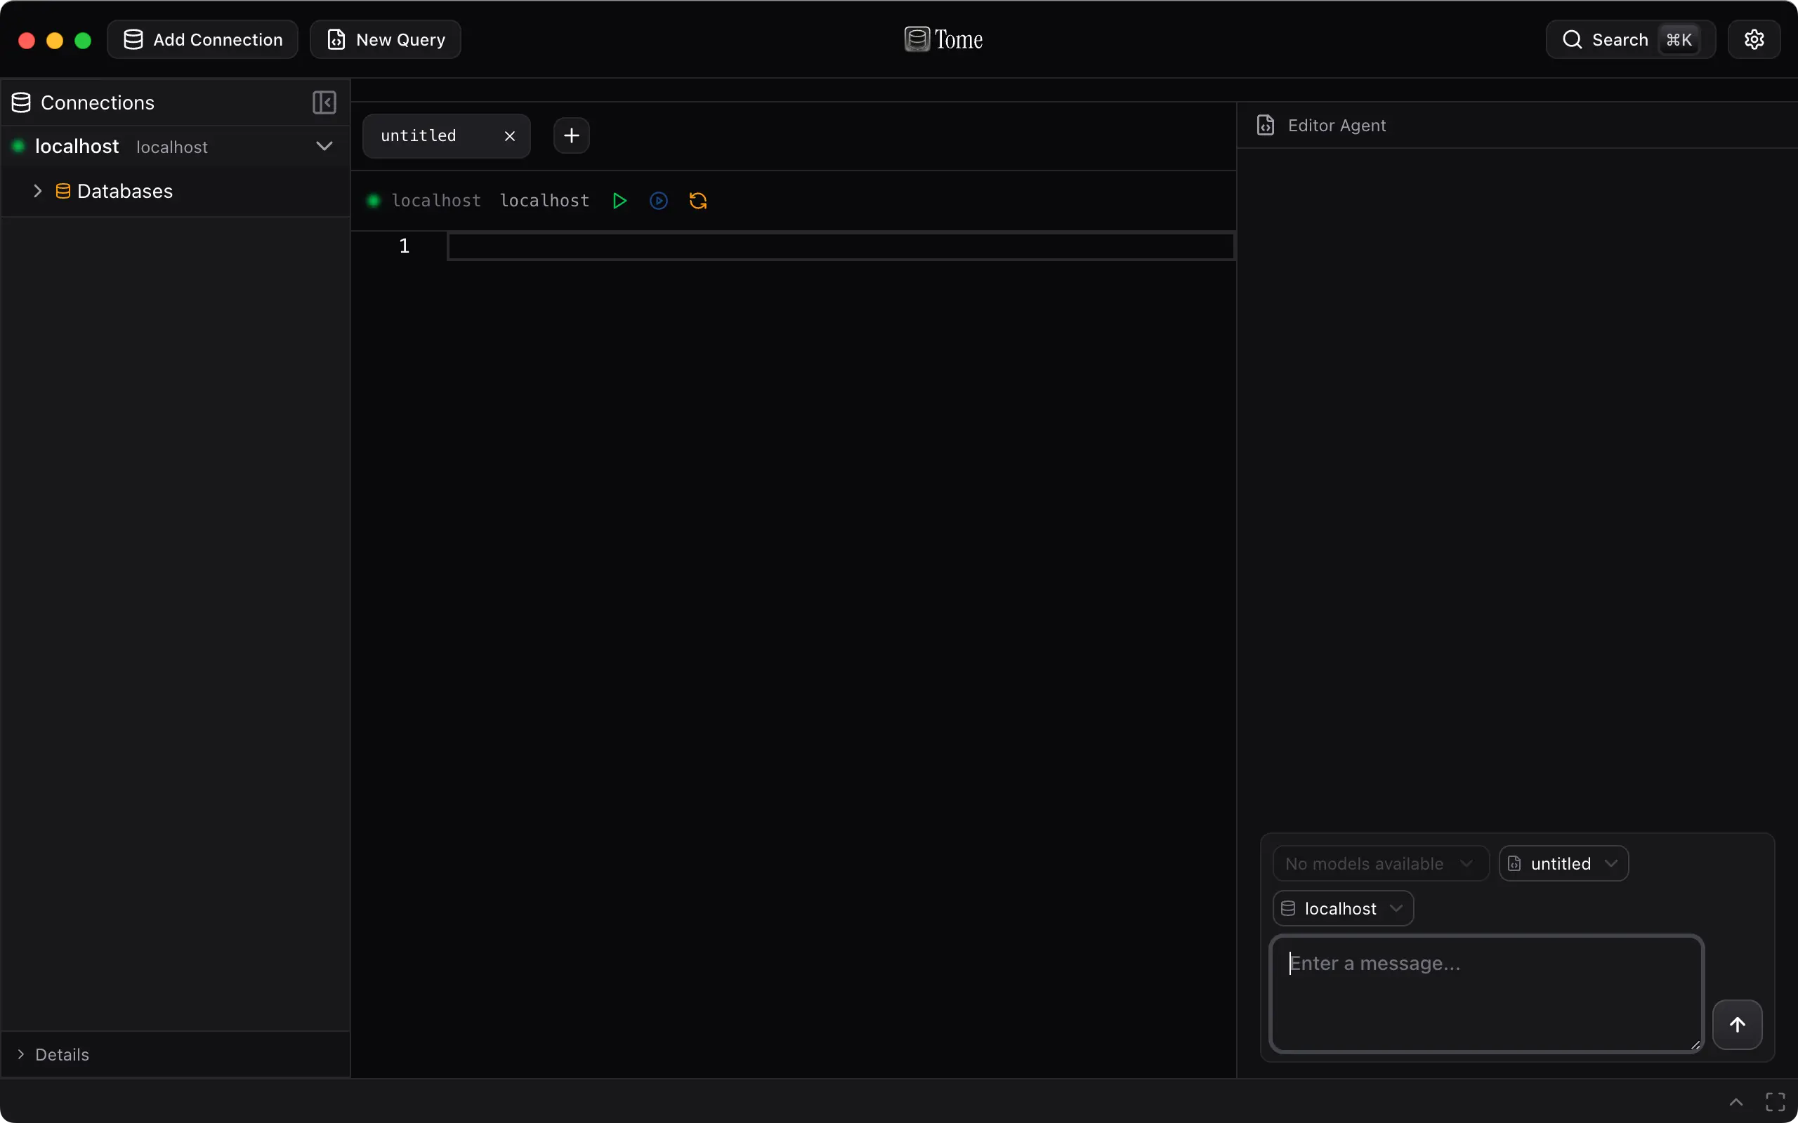1798x1123 pixels.
Task: Click the orange refresh icon in editor toolbar
Action: click(x=697, y=201)
